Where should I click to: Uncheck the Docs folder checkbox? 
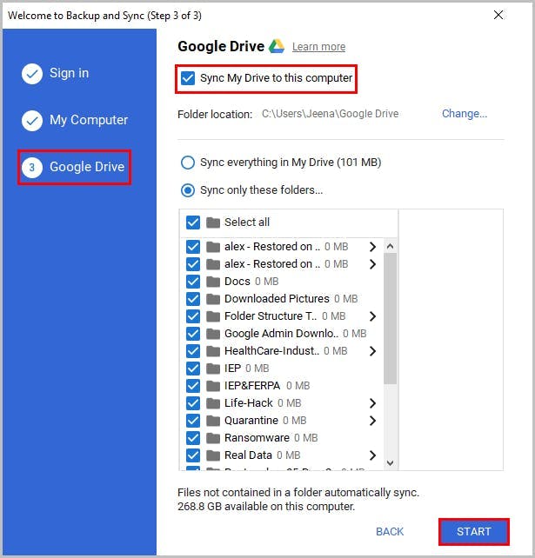(x=193, y=282)
